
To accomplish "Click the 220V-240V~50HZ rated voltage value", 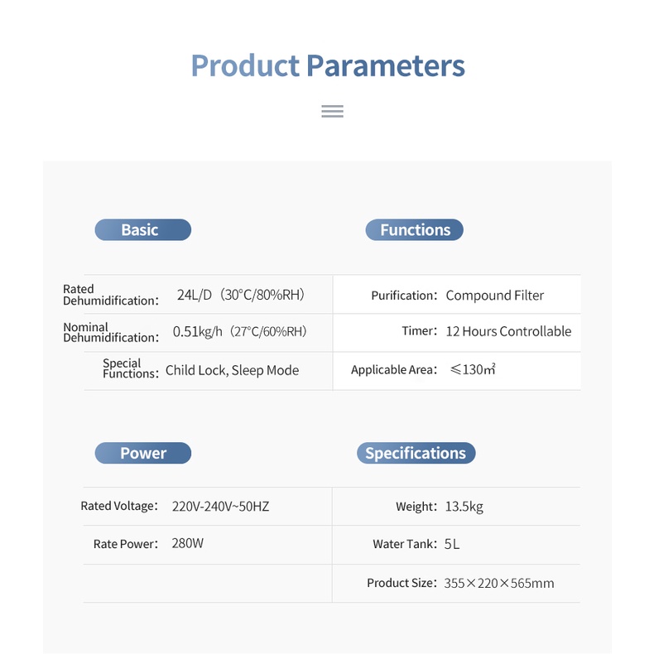I will 221,507.
